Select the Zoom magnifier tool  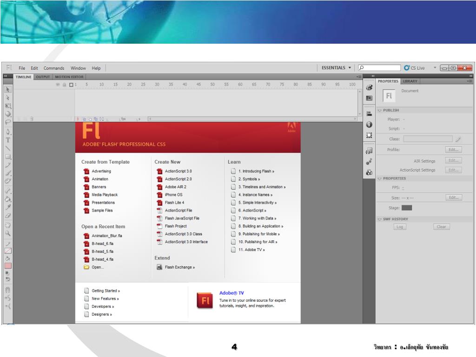[8, 233]
